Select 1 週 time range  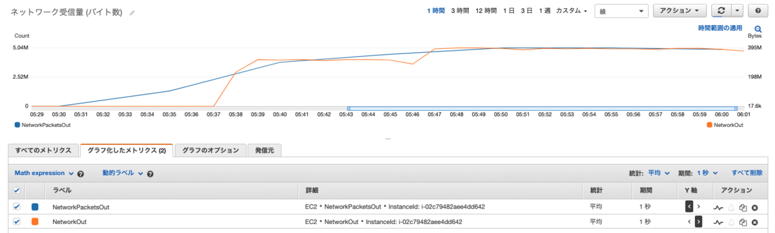544,11
